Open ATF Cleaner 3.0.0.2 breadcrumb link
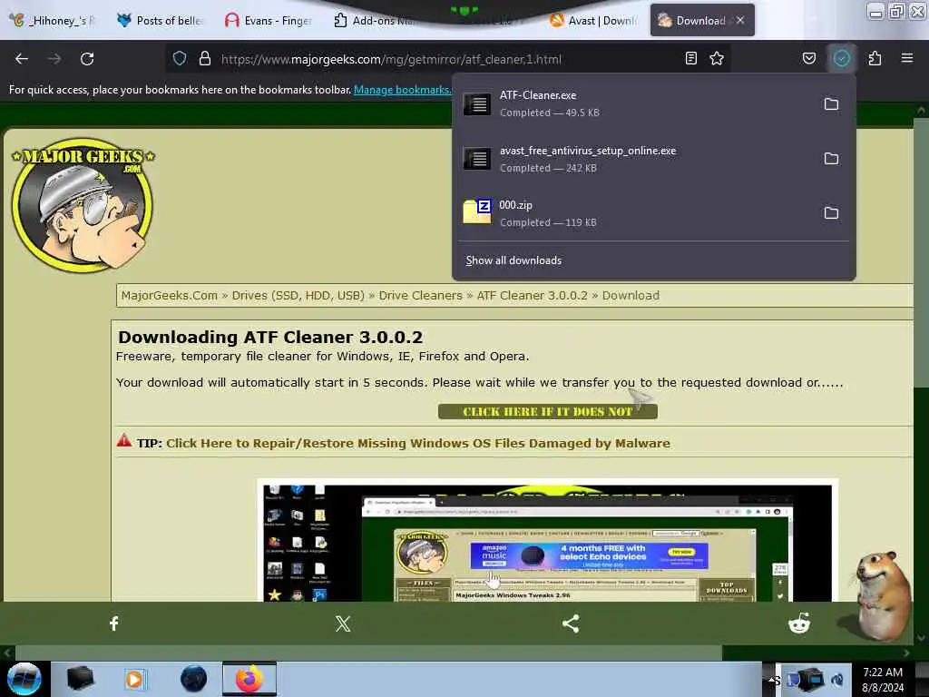 click(x=532, y=295)
